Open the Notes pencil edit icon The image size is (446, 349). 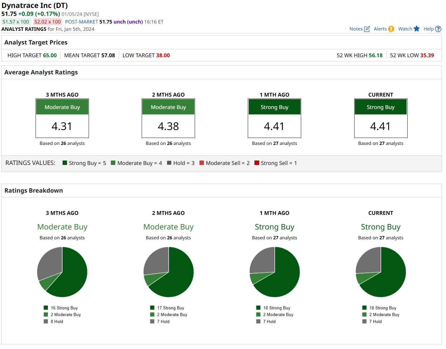pyautogui.click(x=367, y=29)
